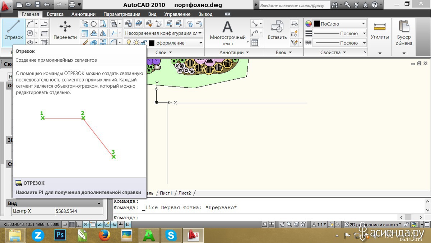
Task: Choose the rotate tool
Action: [x=94, y=24]
